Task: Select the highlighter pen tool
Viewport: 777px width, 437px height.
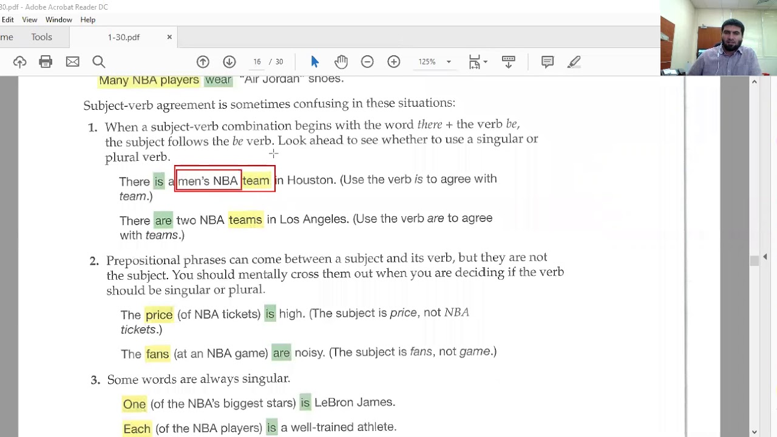Action: tap(574, 61)
